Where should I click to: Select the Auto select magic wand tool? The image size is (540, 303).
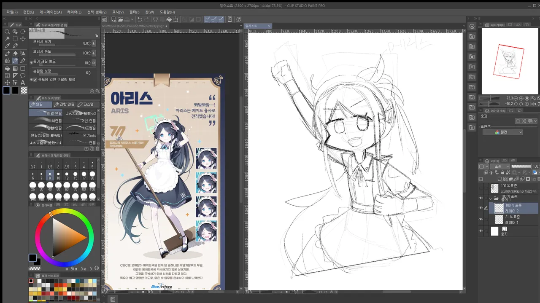click(x=7, y=39)
